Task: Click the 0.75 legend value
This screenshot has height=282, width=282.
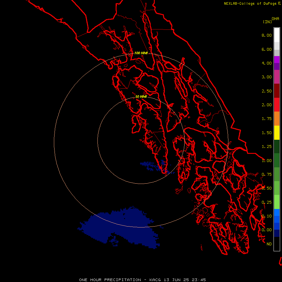Action: (267, 175)
